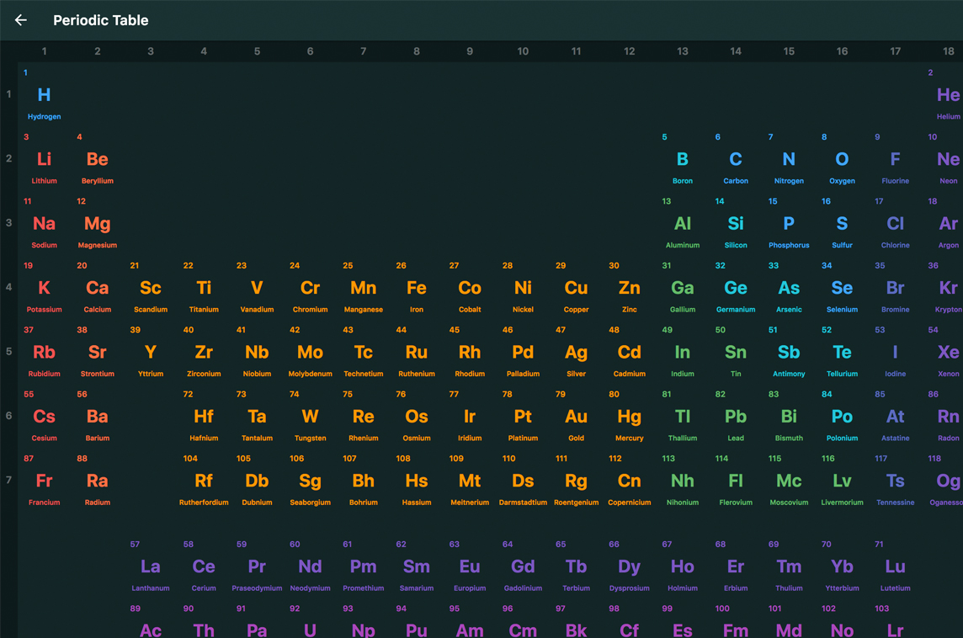The height and width of the screenshot is (638, 963).
Task: Open the Tennessine element
Action: pyautogui.click(x=896, y=481)
